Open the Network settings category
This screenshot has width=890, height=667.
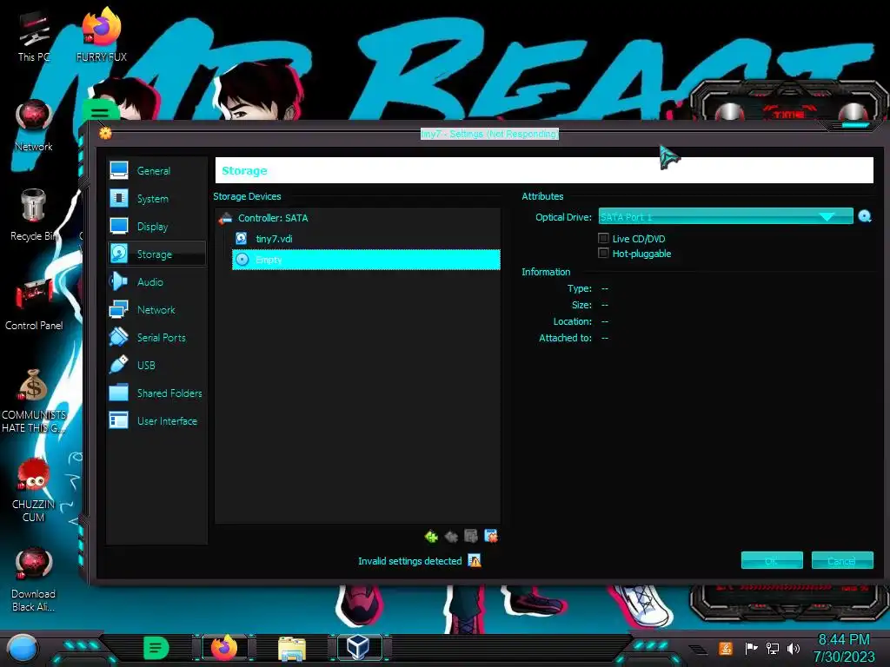156,310
